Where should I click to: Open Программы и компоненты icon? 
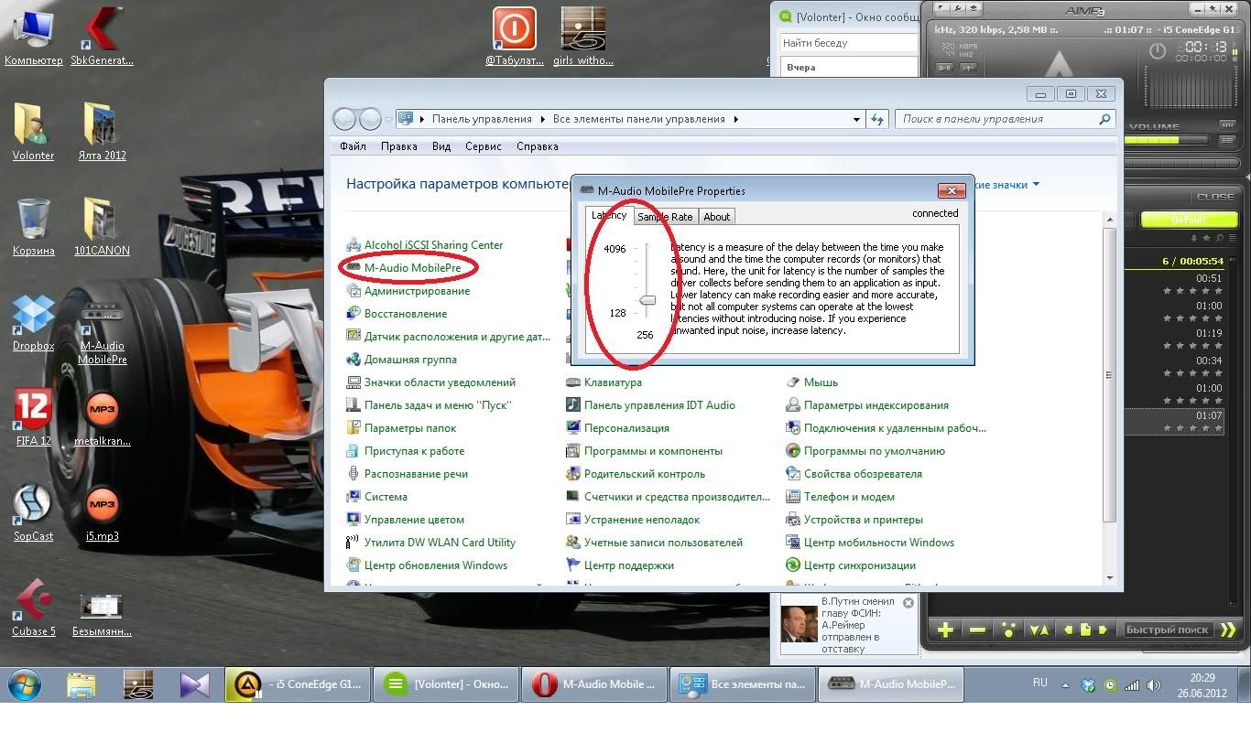coord(573,451)
